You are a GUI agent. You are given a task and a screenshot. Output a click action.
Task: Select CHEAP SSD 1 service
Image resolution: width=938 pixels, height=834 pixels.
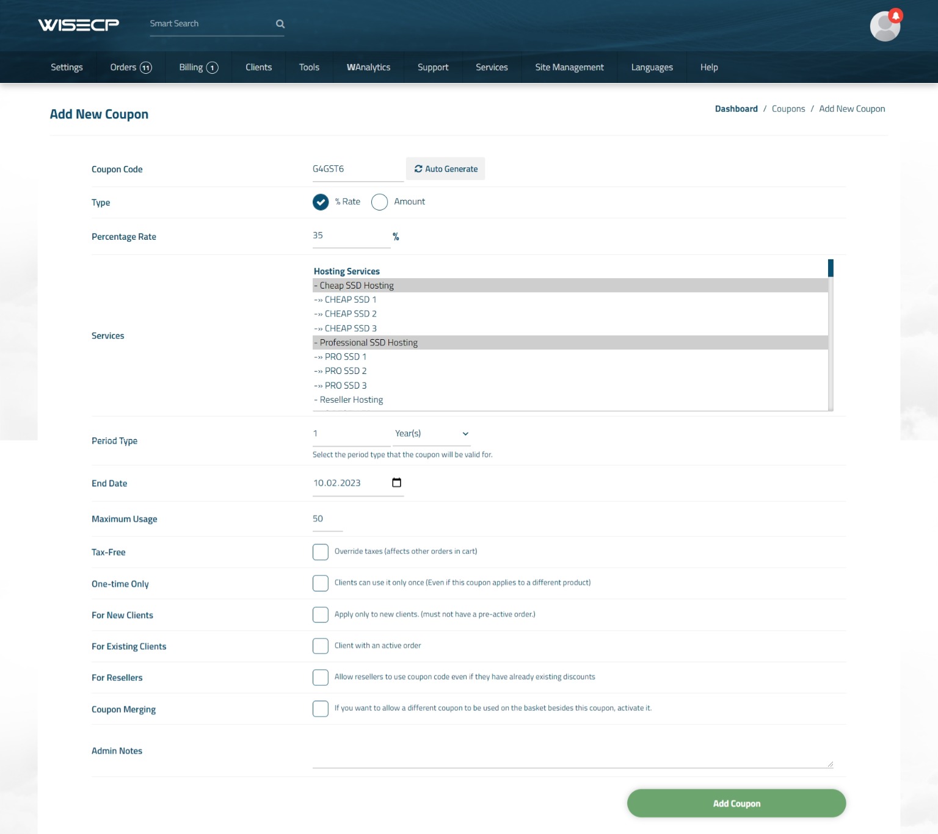570,300
